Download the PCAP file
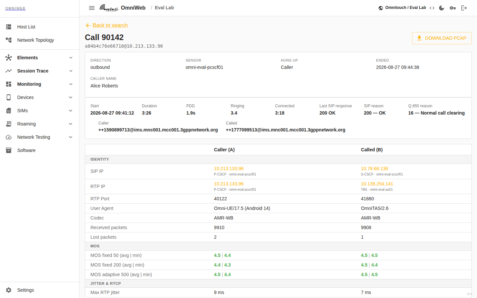This screenshot has height=298, width=477. point(442,38)
